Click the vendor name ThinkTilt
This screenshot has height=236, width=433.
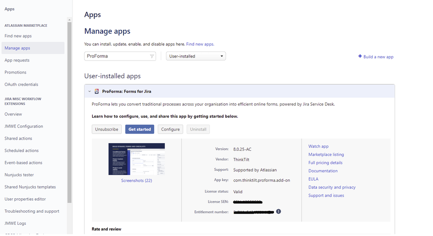[x=241, y=159]
